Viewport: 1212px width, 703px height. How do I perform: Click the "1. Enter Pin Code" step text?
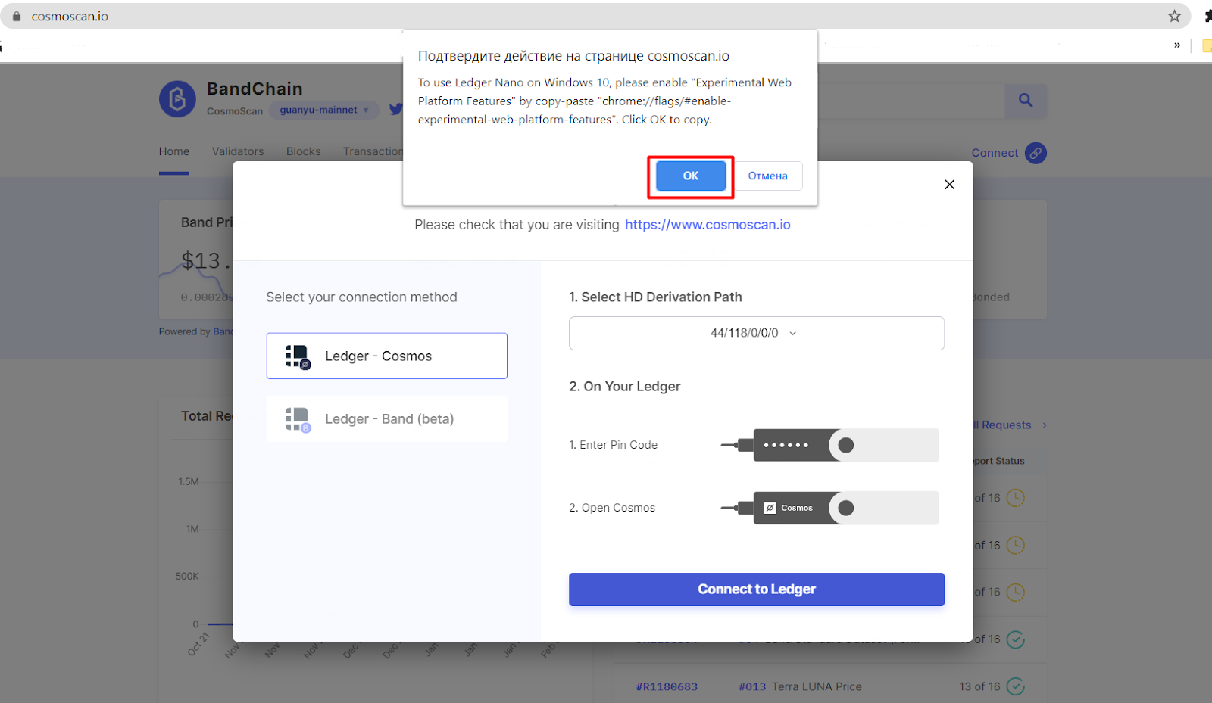pyautogui.click(x=614, y=445)
